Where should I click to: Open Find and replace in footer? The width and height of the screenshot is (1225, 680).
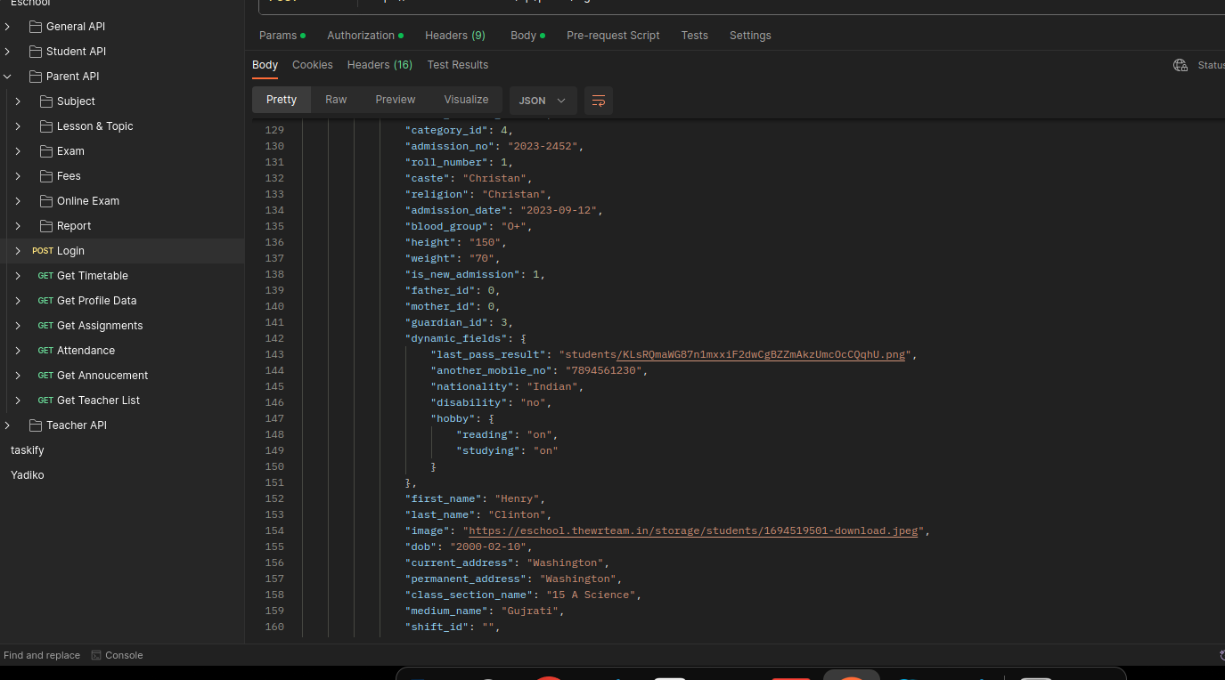tap(42, 655)
